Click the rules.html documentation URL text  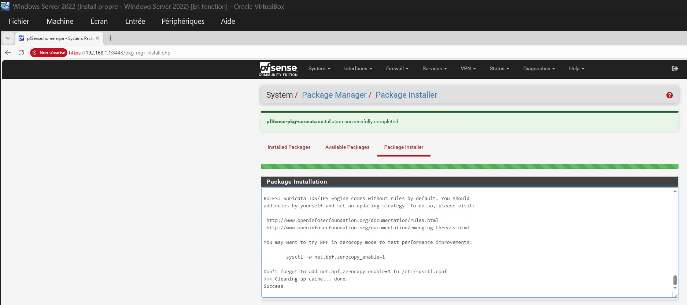tap(352, 221)
